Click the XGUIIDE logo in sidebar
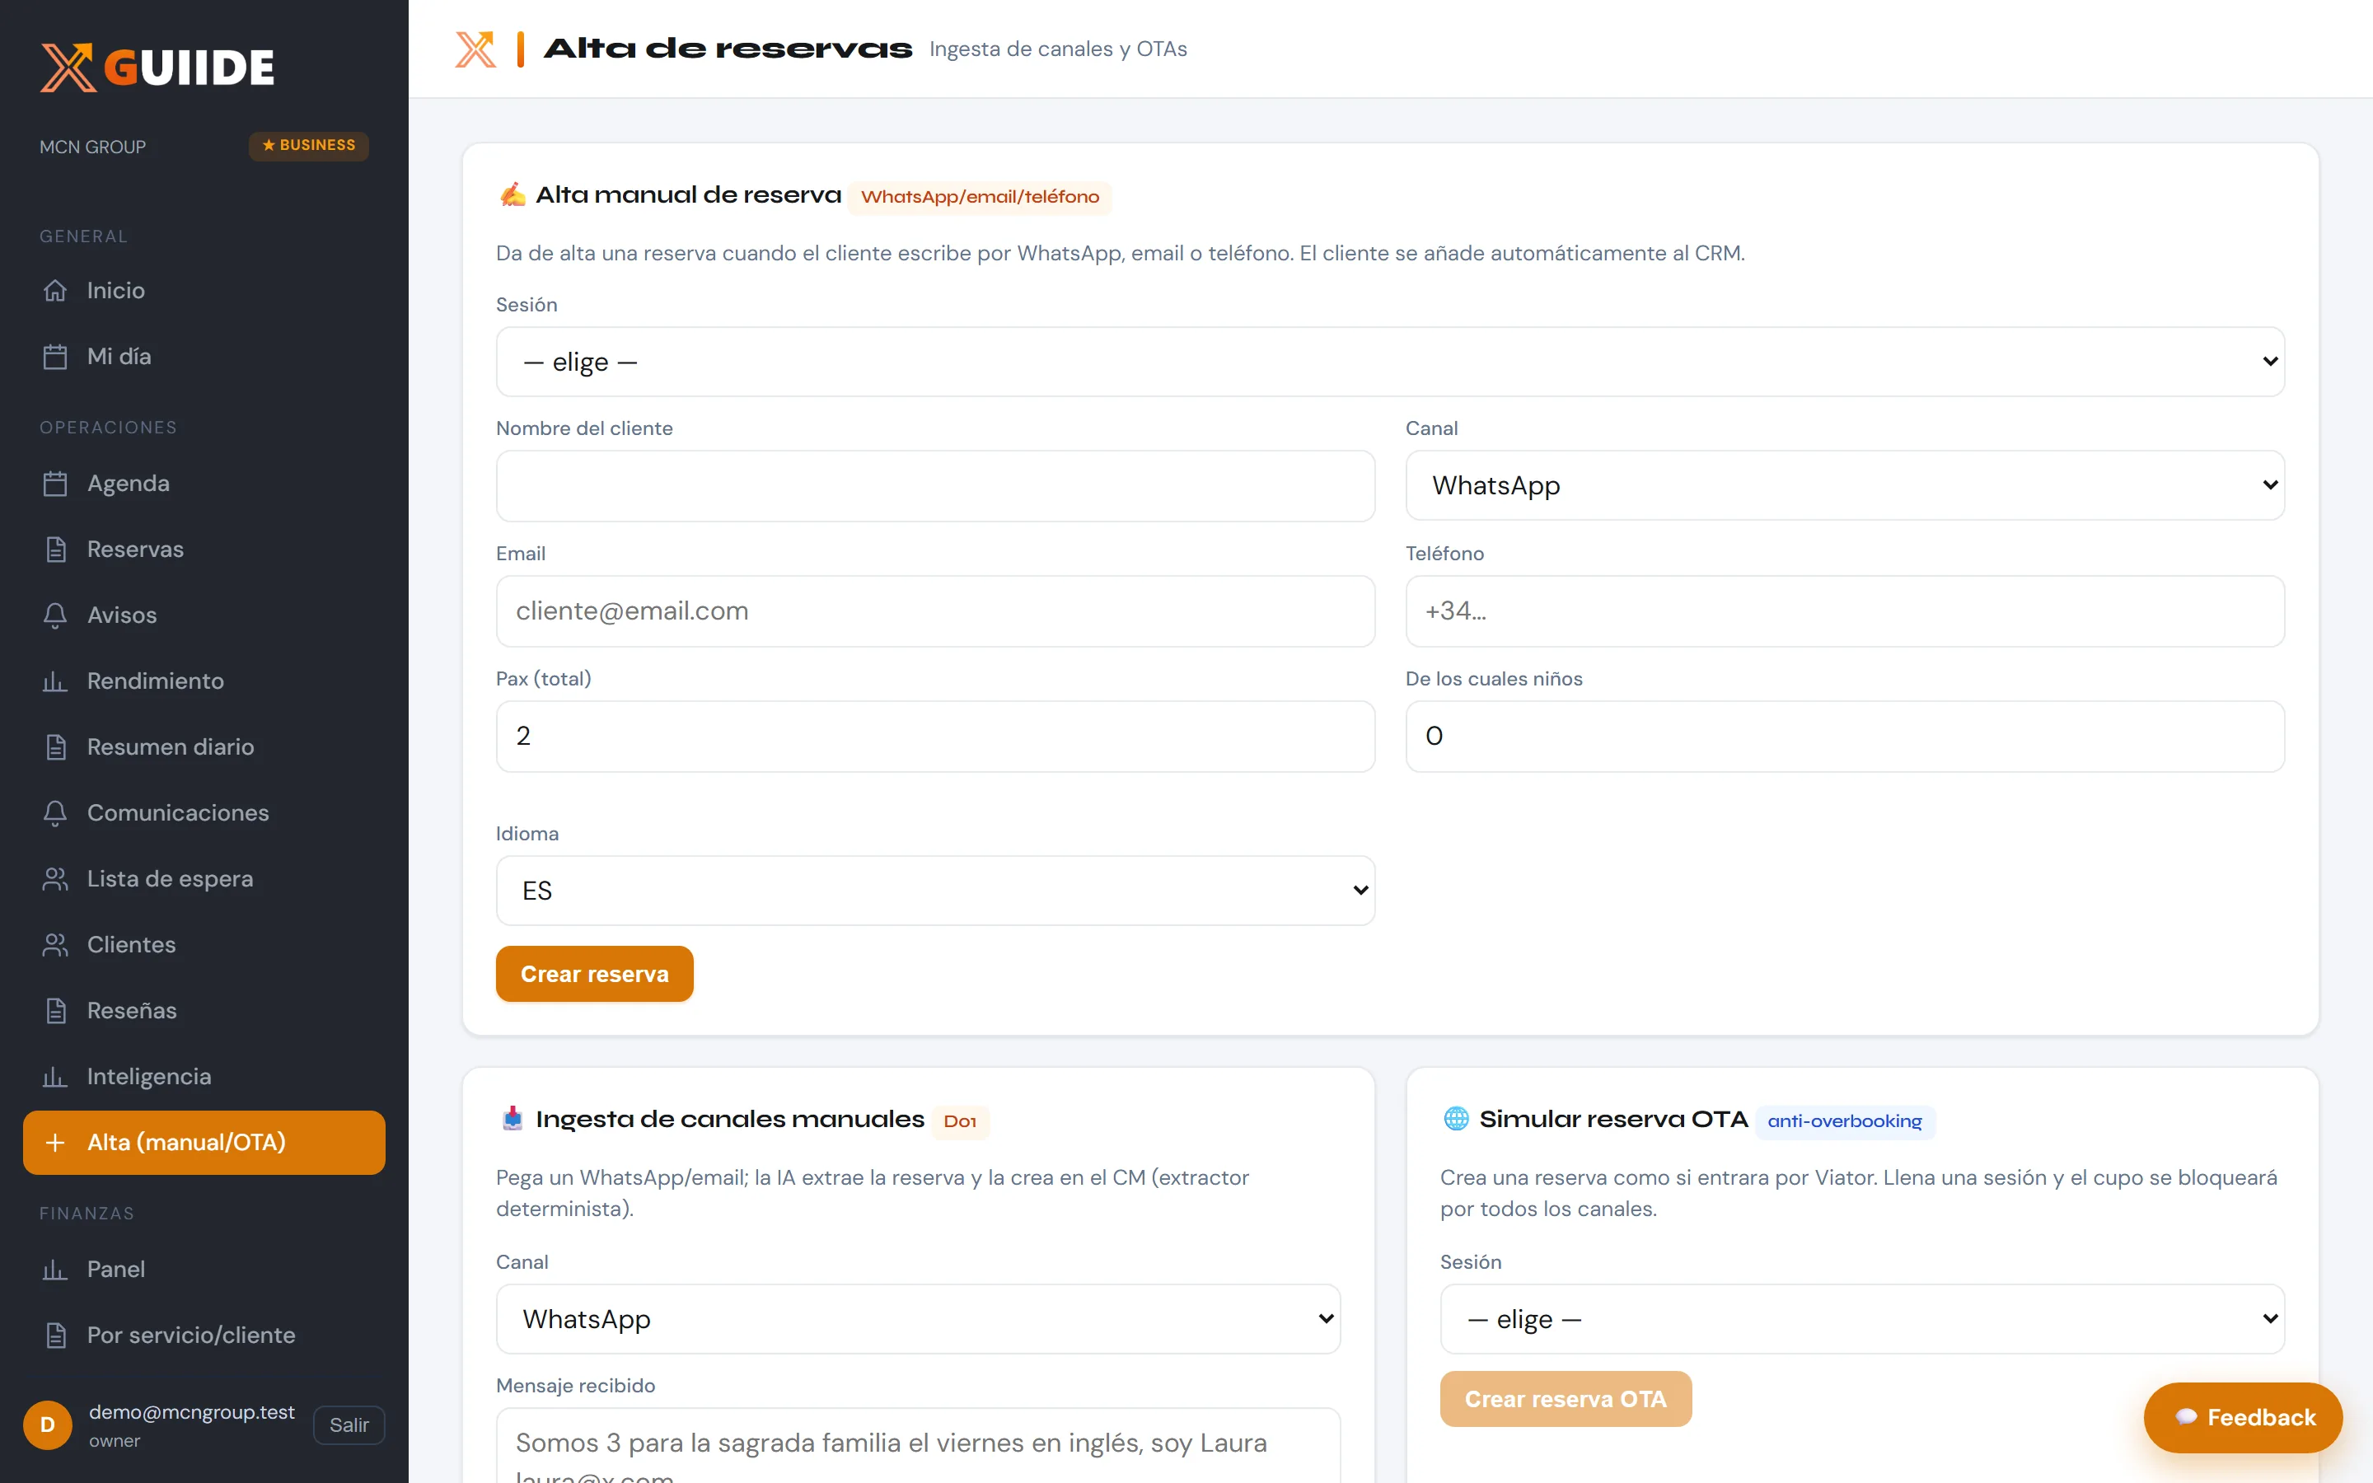 coord(158,68)
